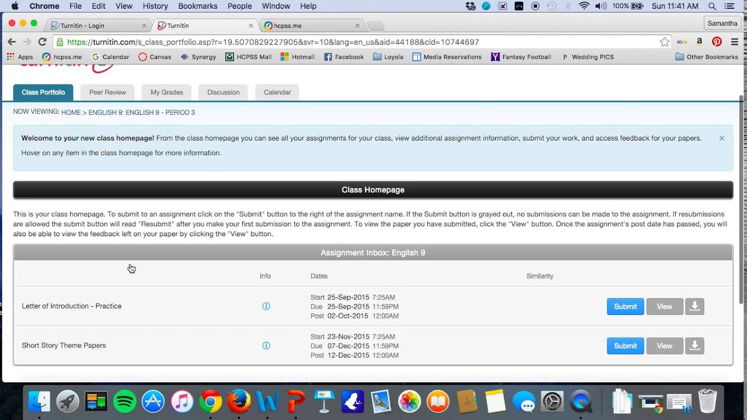Open Firefox from the Dock
This screenshot has height=420, width=747.
(x=239, y=401)
